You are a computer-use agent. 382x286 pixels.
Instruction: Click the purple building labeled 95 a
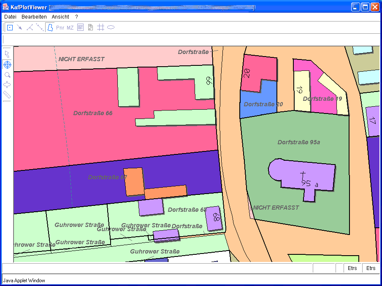pos(312,179)
